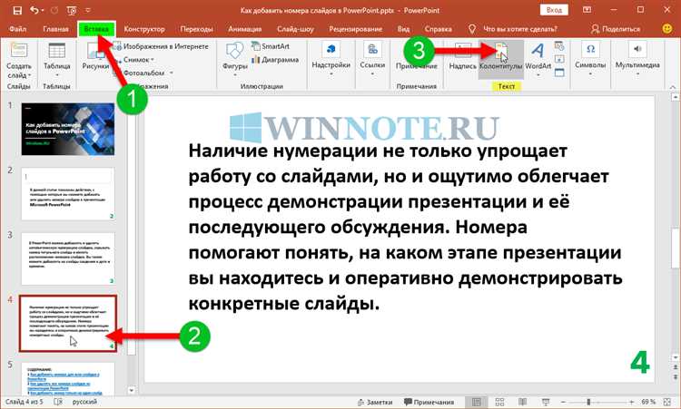Open the Customize Quick Access Toolbar dropdown
Image resolution: width=681 pixels, height=409 pixels.
pyautogui.click(x=89, y=10)
